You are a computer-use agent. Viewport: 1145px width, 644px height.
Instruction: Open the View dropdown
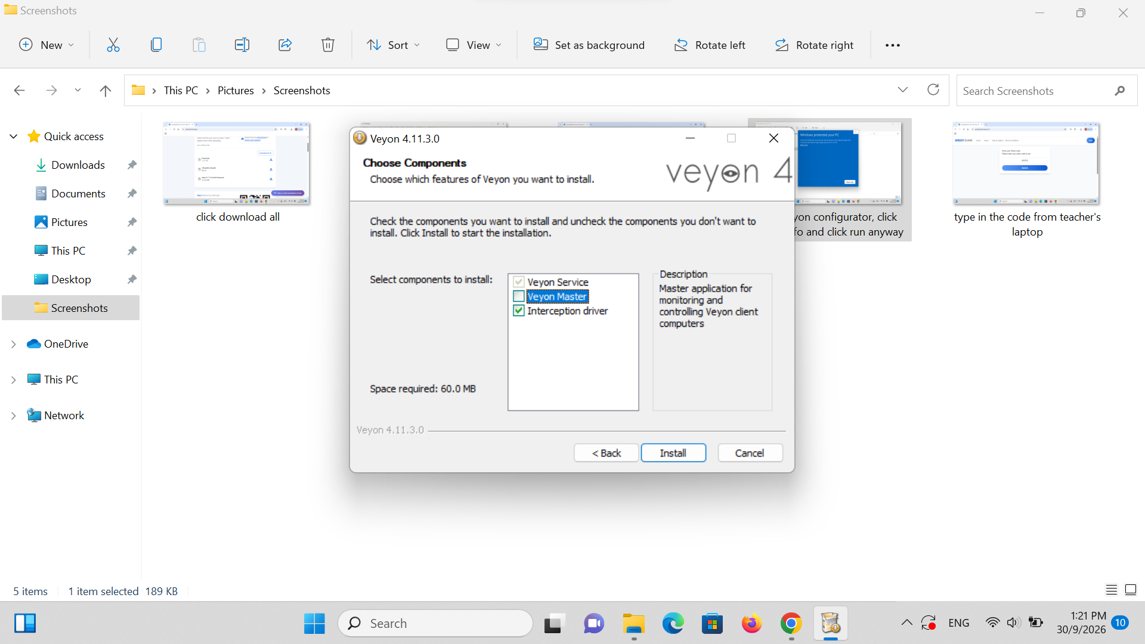click(x=474, y=45)
